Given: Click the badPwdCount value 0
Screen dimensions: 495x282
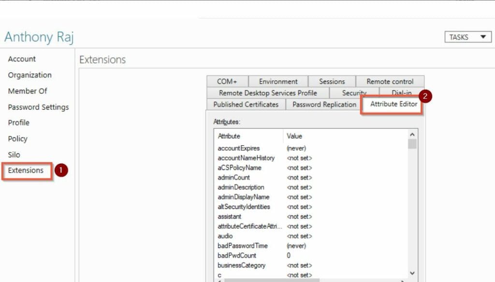Looking at the screenshot, I should (289, 255).
